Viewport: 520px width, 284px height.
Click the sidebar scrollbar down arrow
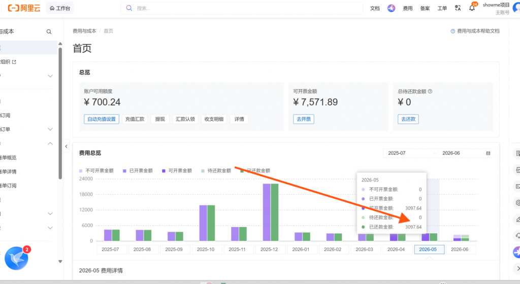60,262
